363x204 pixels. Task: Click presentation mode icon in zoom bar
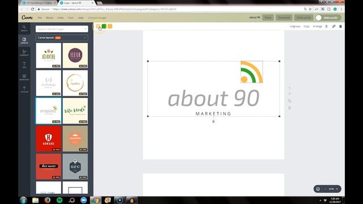(x=318, y=189)
